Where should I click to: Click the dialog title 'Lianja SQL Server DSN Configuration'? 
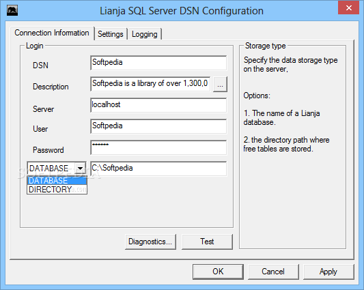(182, 11)
